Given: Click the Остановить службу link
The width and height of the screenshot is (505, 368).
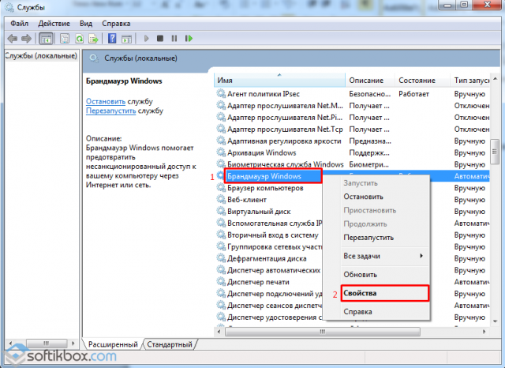Looking at the screenshot, I should pyautogui.click(x=106, y=102).
